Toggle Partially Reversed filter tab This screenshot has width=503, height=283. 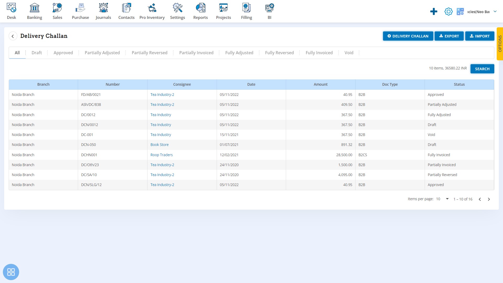click(149, 52)
